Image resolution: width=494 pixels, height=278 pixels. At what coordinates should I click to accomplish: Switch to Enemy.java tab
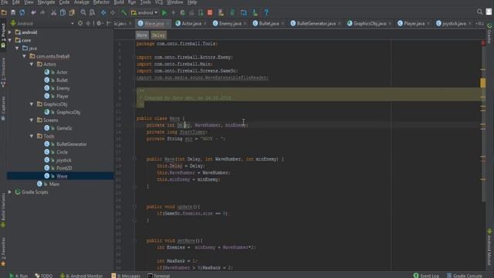click(x=230, y=24)
